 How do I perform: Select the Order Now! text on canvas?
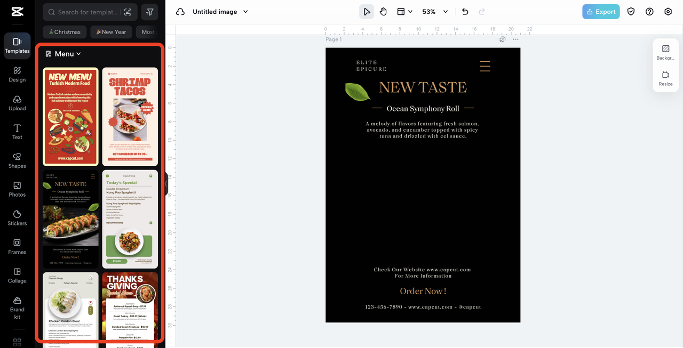pyautogui.click(x=423, y=291)
